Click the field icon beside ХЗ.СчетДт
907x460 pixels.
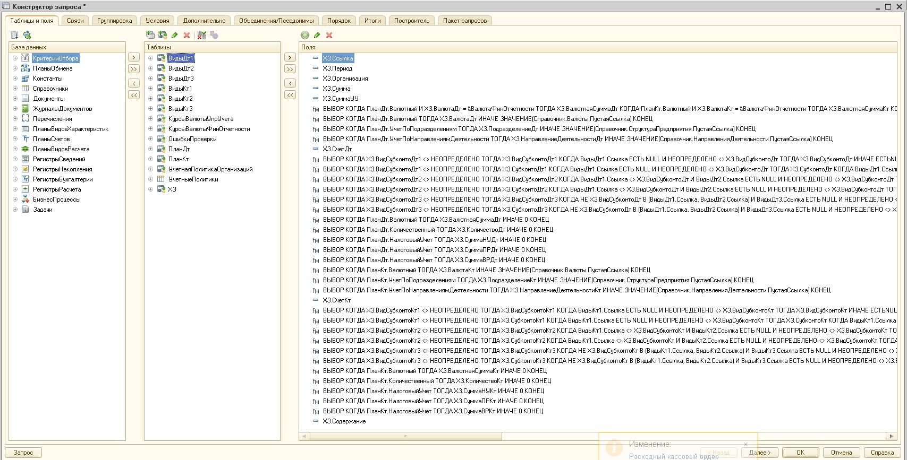pyautogui.click(x=316, y=149)
